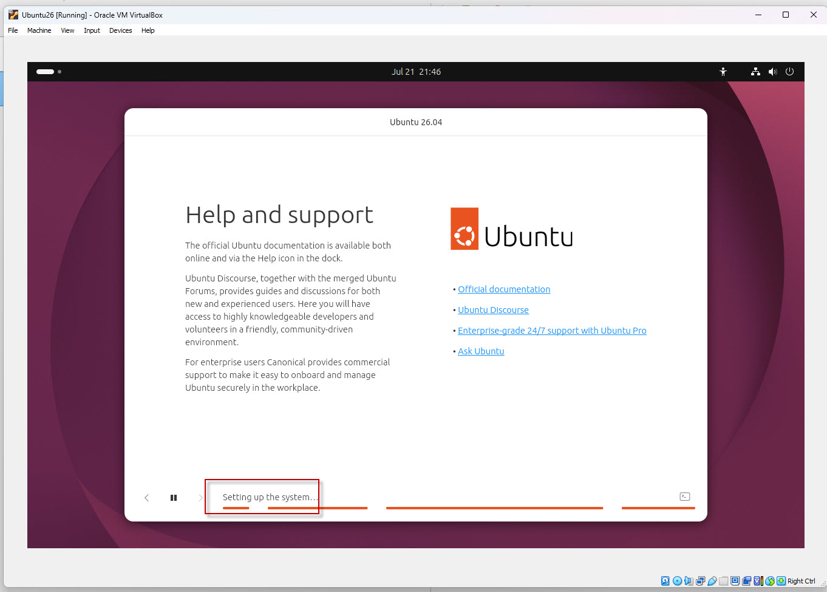Open Enterprise-grade 24/7 support with Ubuntu Pro link
Image resolution: width=827 pixels, height=592 pixels.
coord(552,331)
